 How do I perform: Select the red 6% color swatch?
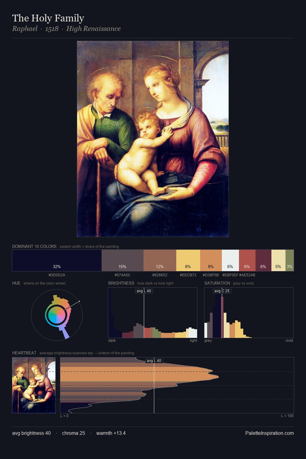coord(247,260)
